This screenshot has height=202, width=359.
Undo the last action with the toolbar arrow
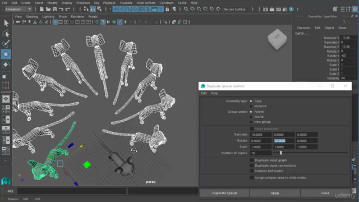coord(61,9)
